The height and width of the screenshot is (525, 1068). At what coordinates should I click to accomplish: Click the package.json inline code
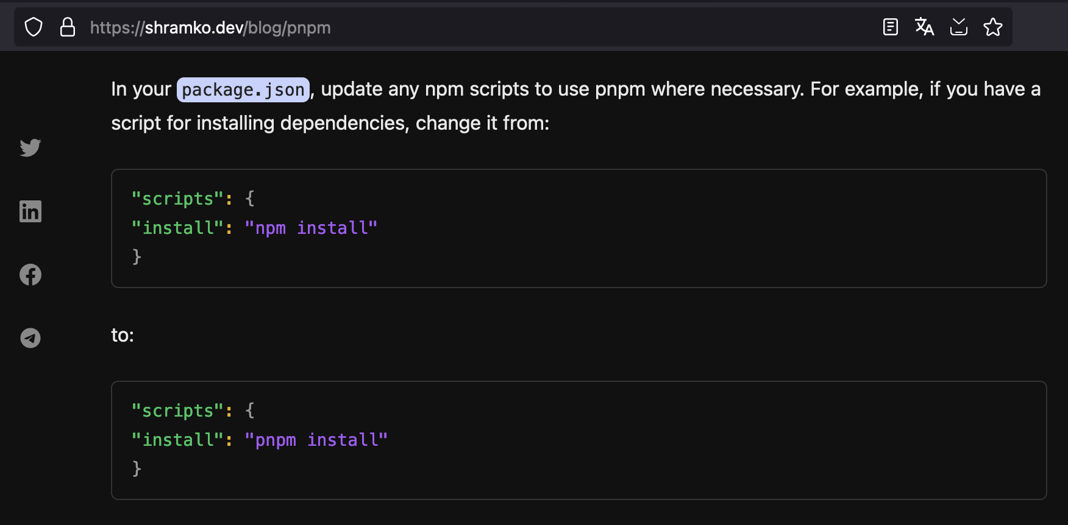[x=243, y=90]
